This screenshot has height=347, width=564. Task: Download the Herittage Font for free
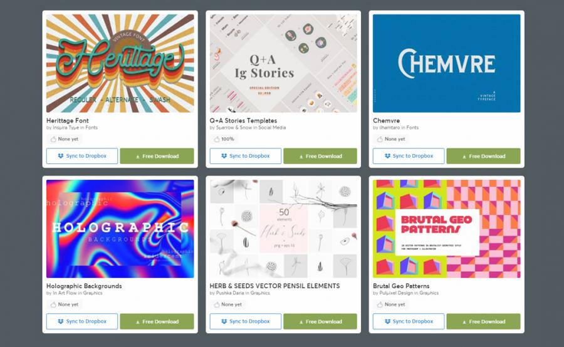[x=157, y=156]
